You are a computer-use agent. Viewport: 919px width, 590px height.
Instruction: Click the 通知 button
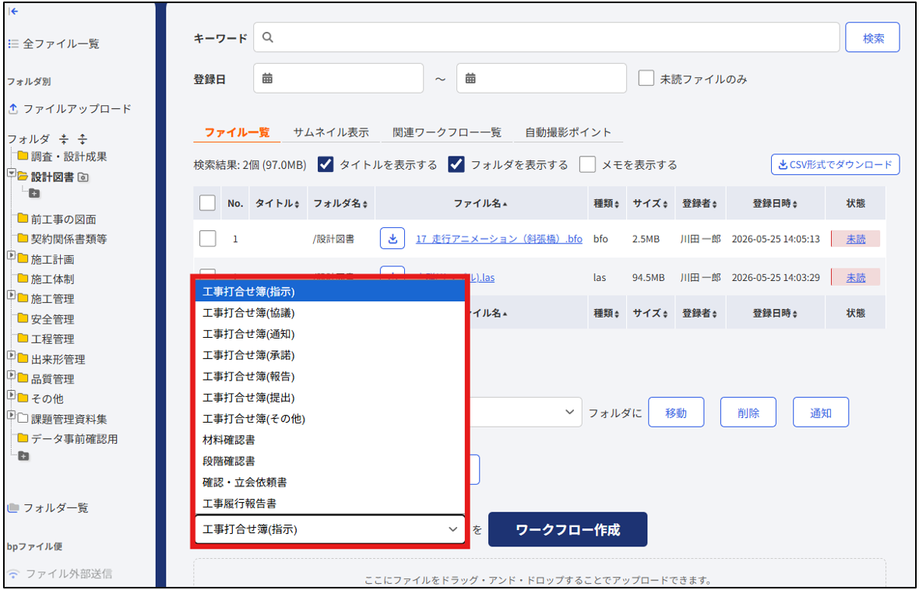821,413
